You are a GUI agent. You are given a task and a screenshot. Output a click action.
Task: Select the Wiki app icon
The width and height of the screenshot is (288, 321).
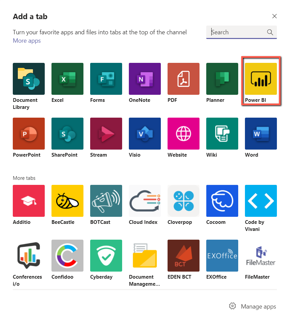click(222, 133)
